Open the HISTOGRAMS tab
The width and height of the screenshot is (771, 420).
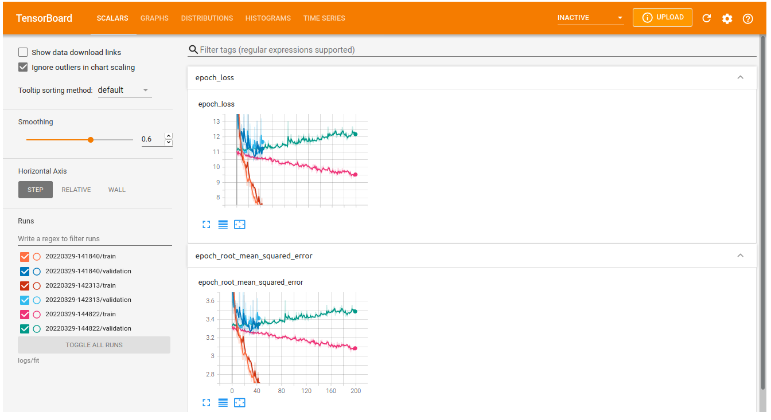(268, 18)
